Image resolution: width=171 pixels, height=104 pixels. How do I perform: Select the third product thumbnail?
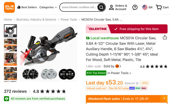point(10,59)
